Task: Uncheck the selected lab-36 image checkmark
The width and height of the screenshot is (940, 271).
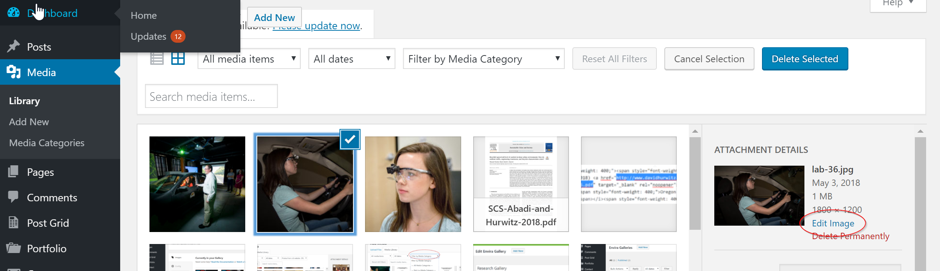Action: (350, 139)
